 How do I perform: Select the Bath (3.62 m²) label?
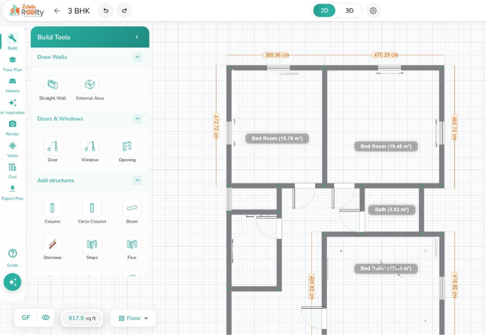(392, 210)
